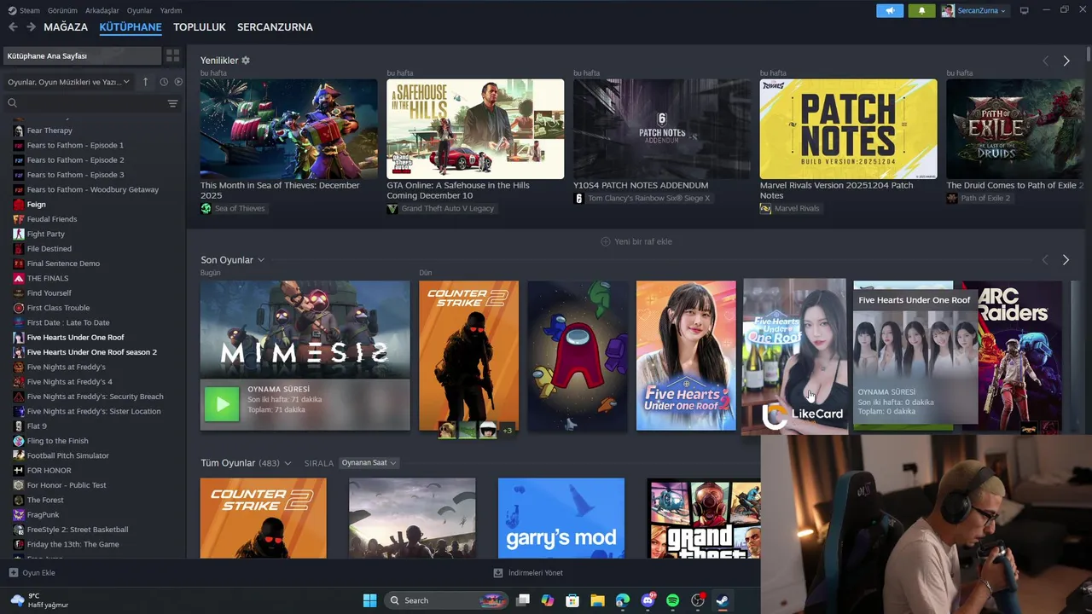Screen dimensions: 1092x614
Task: Open the SERCANZURNA profile tab
Action: pos(275,27)
